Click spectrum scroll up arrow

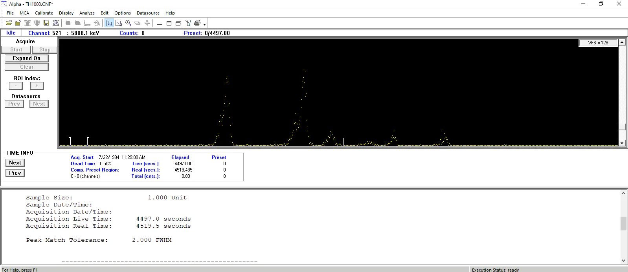pyautogui.click(x=622, y=42)
